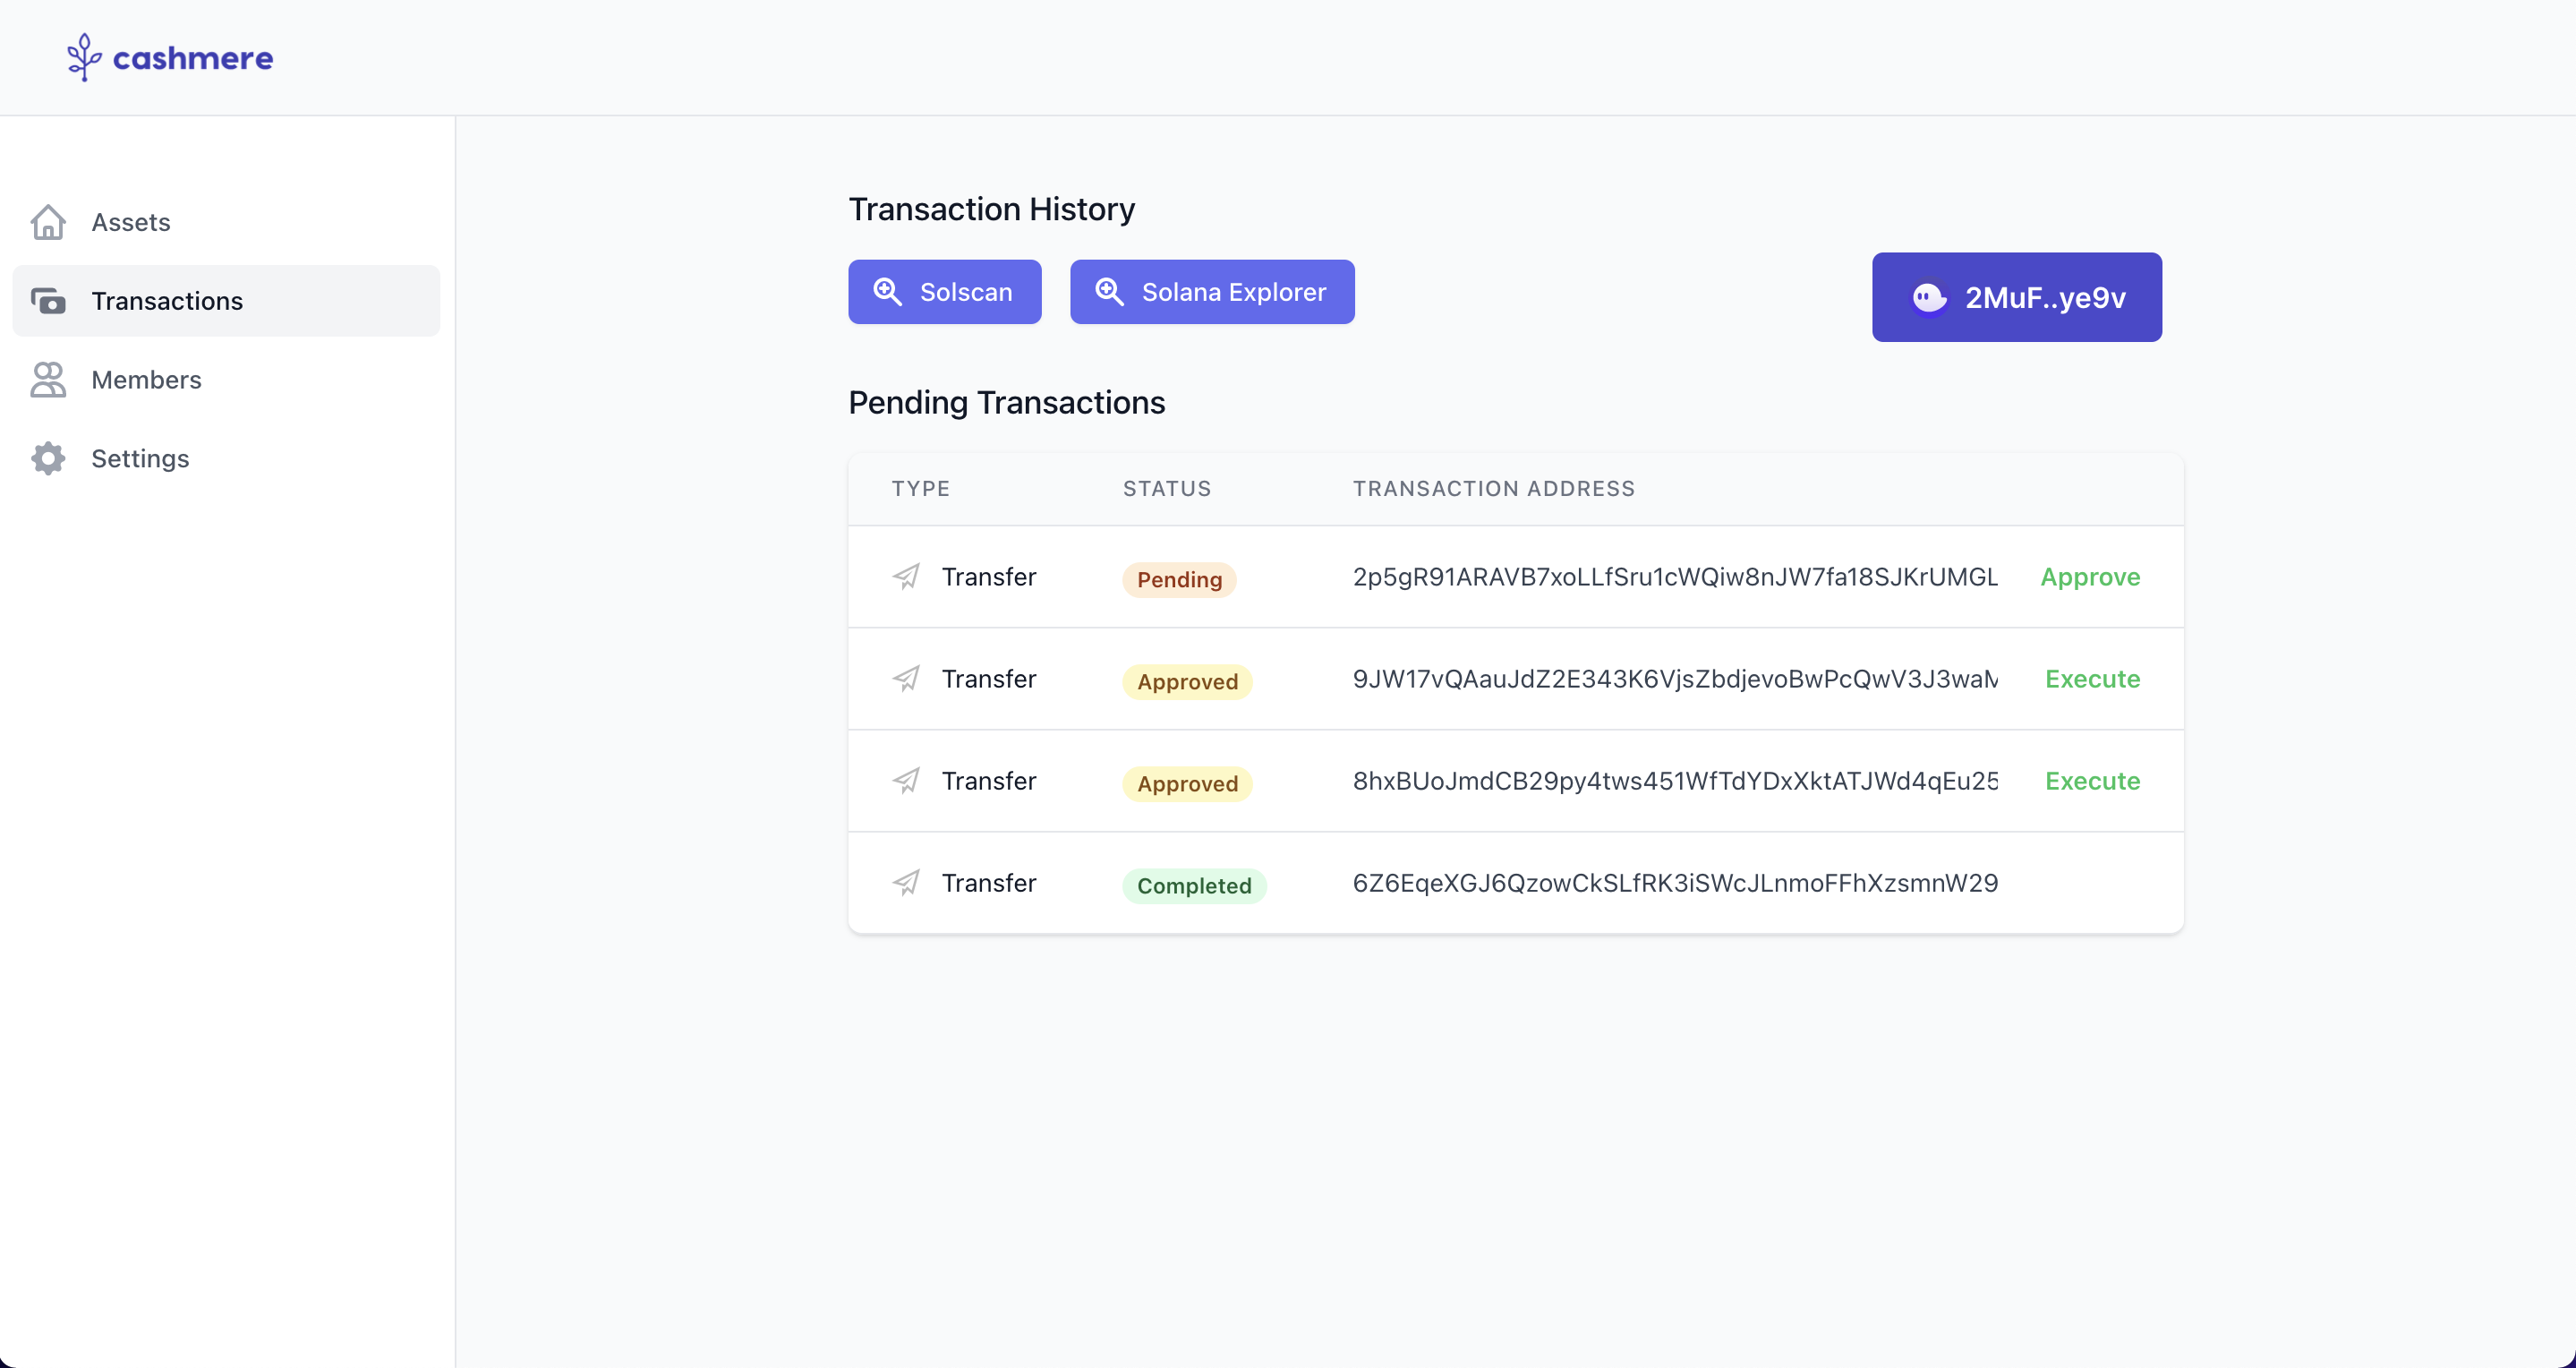Click the Members people icon
2576x1368 pixels.
pyautogui.click(x=48, y=380)
